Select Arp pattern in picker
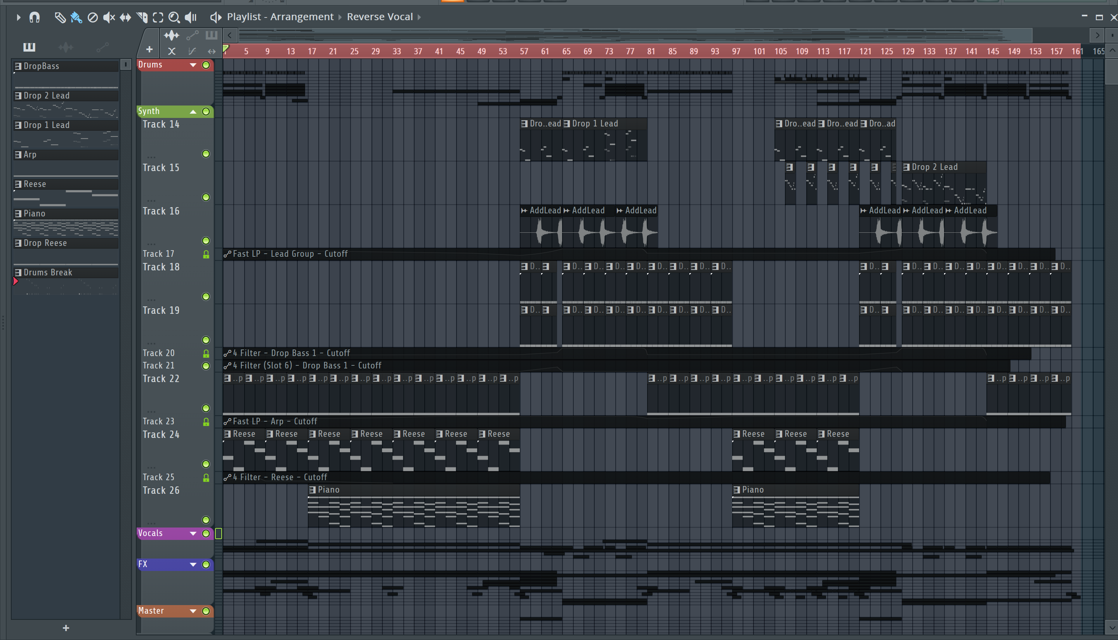This screenshot has width=1118, height=640. click(66, 154)
